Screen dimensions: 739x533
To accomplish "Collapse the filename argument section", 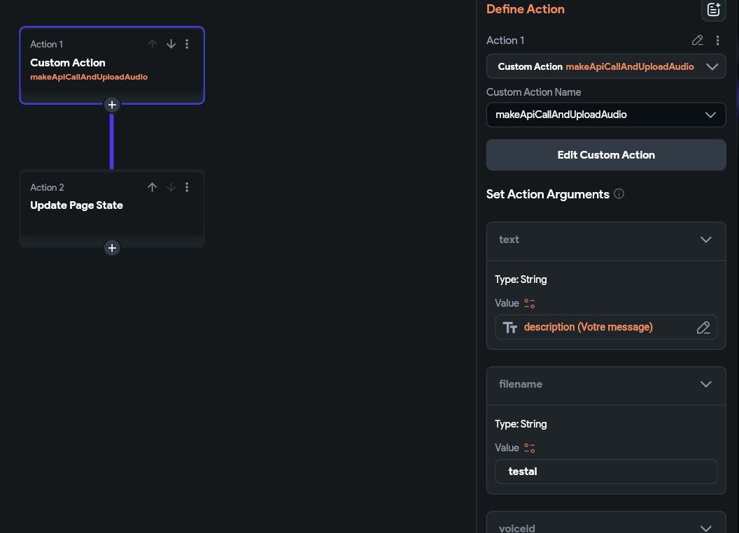I will [x=705, y=384].
